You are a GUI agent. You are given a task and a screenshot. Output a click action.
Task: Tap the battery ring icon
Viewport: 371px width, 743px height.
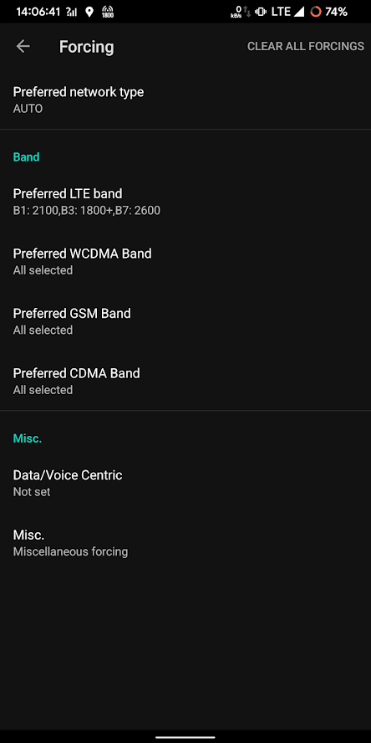coord(316,12)
